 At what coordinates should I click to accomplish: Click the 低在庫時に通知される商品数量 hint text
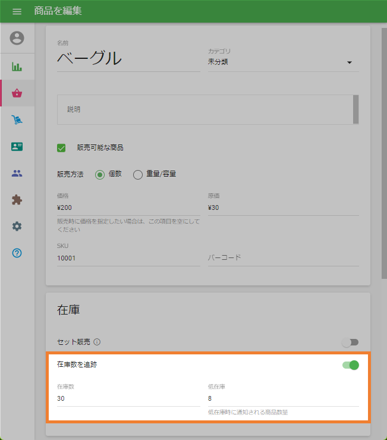pyautogui.click(x=248, y=412)
